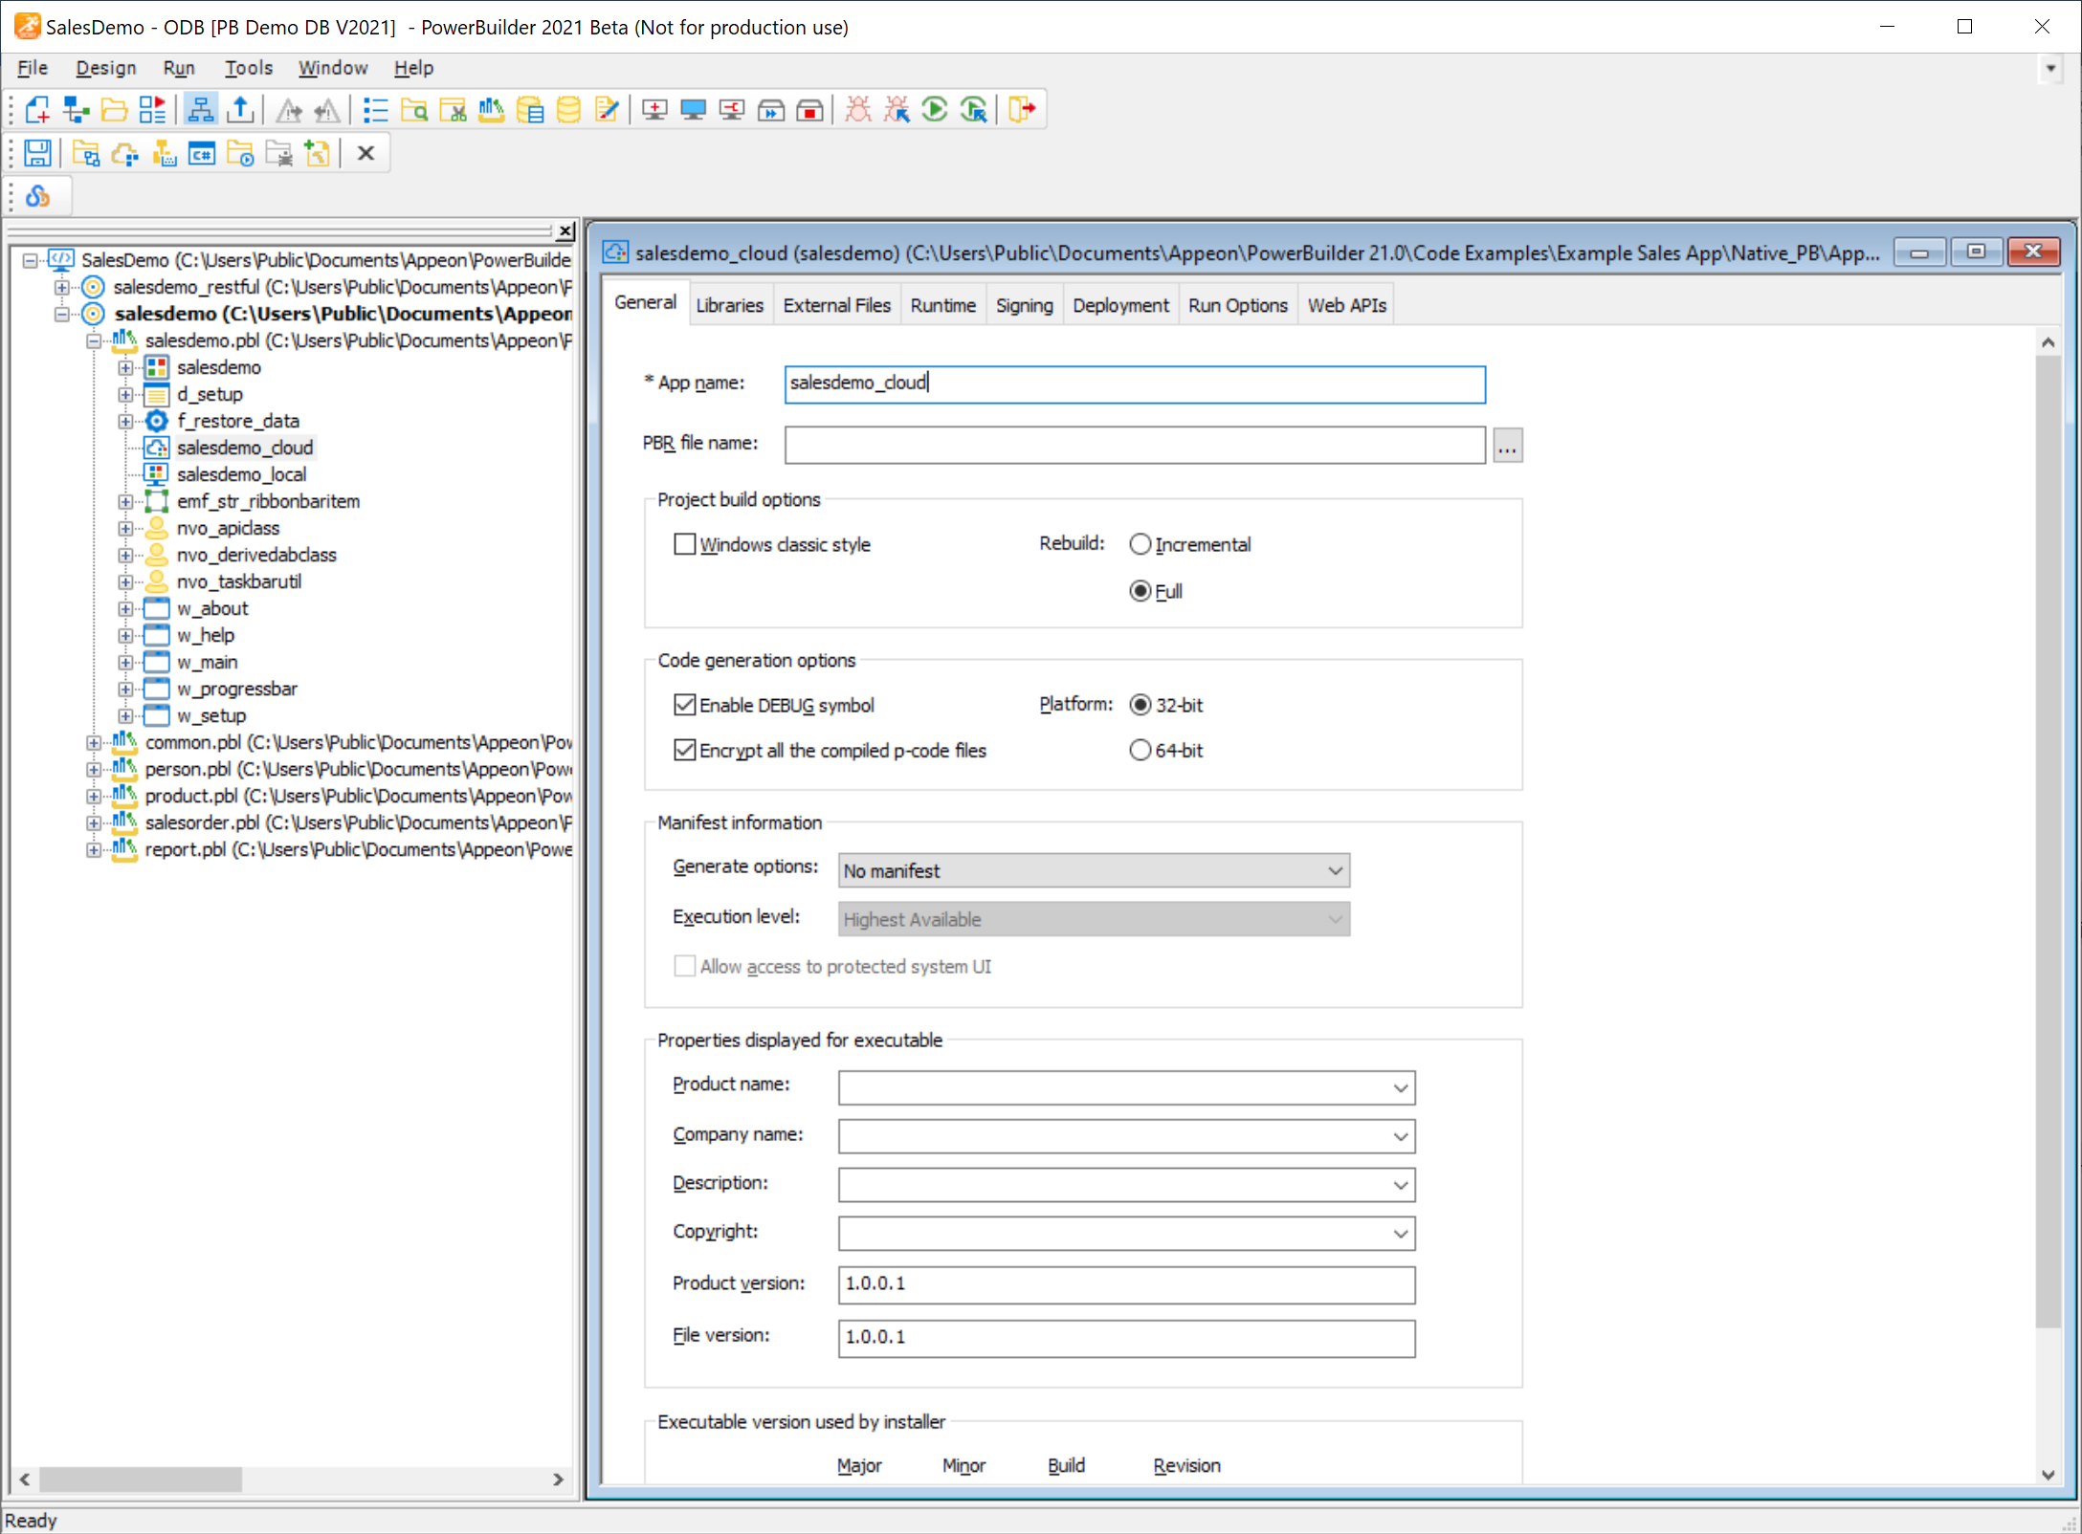Click the Select and Run icon
The height and width of the screenshot is (1534, 2082).
(x=974, y=110)
